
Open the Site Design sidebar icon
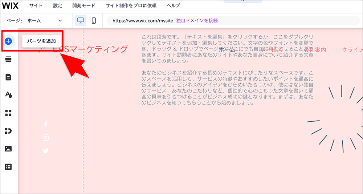(x=9, y=95)
